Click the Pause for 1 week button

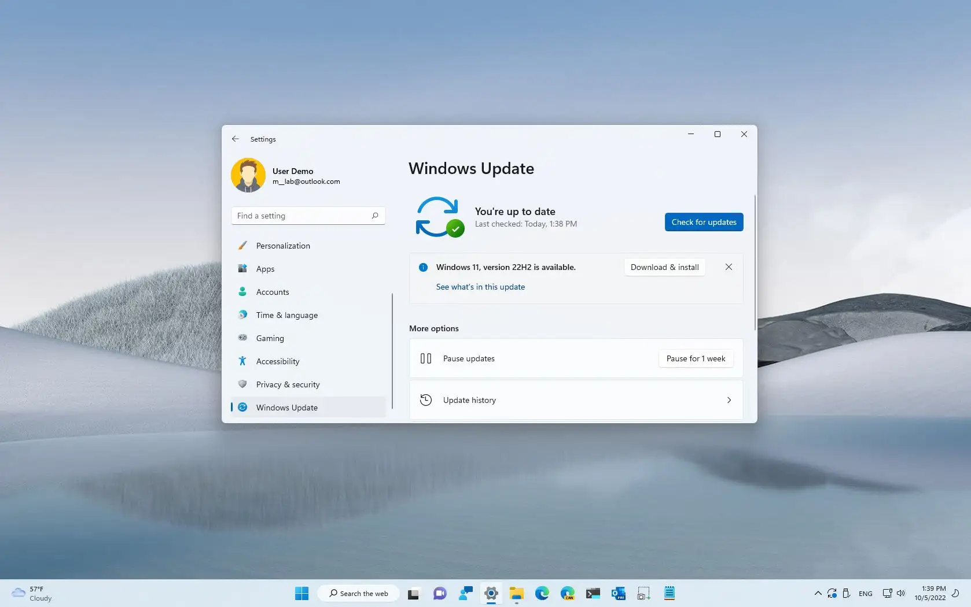696,358
